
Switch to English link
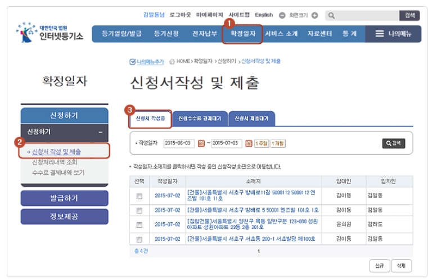pos(264,15)
